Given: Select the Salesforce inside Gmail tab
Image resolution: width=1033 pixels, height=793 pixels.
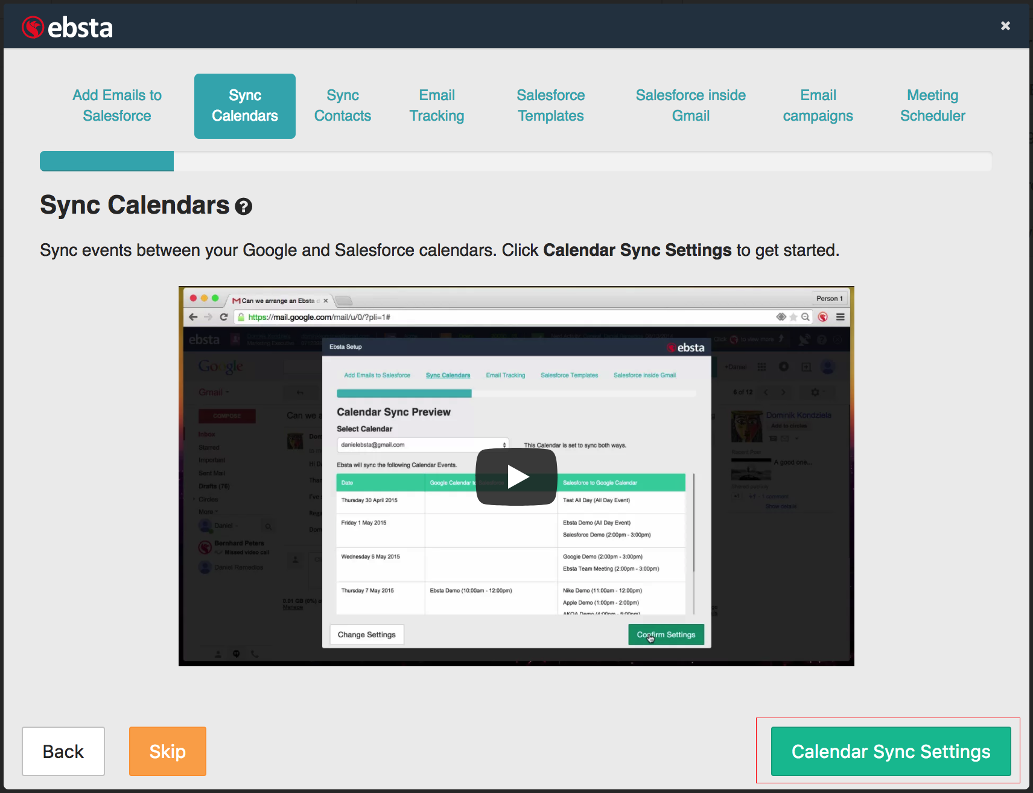Looking at the screenshot, I should [690, 106].
